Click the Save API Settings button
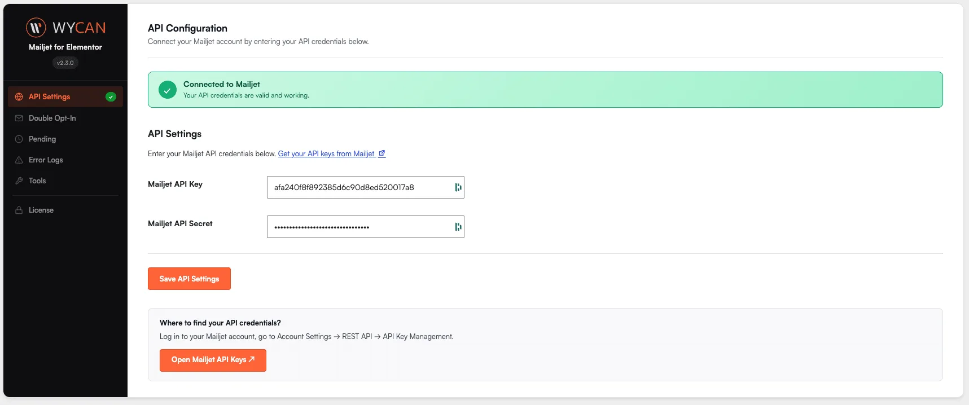Screen dimensions: 969x405 189,279
